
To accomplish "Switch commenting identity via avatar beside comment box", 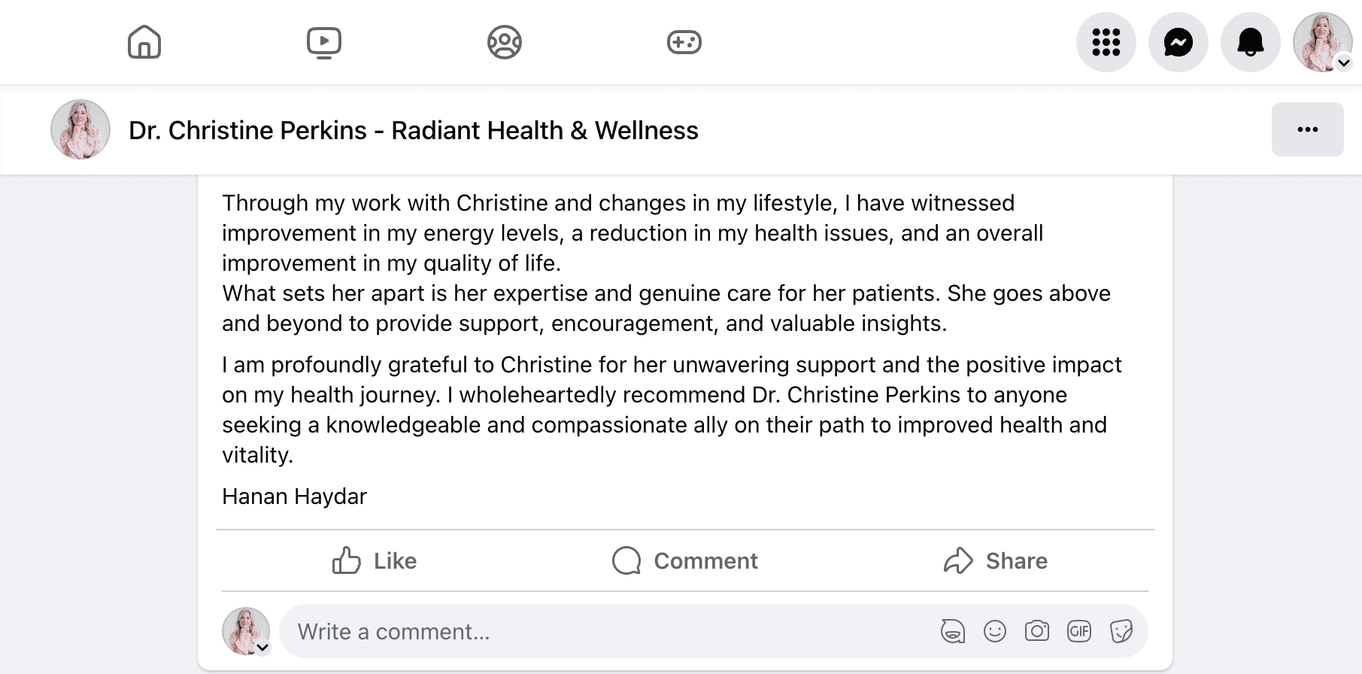I will 247,631.
